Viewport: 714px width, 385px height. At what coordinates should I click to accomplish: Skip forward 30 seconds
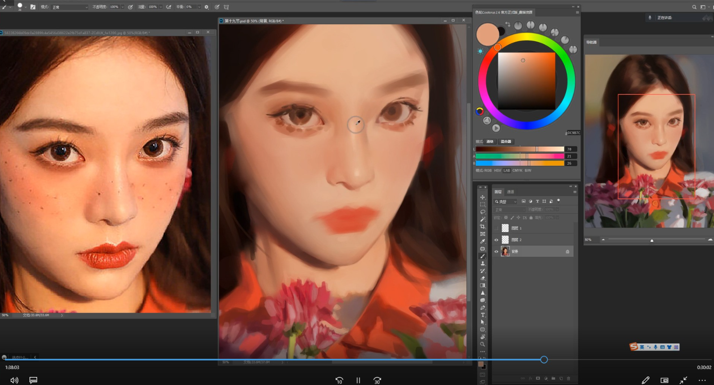[x=377, y=380]
